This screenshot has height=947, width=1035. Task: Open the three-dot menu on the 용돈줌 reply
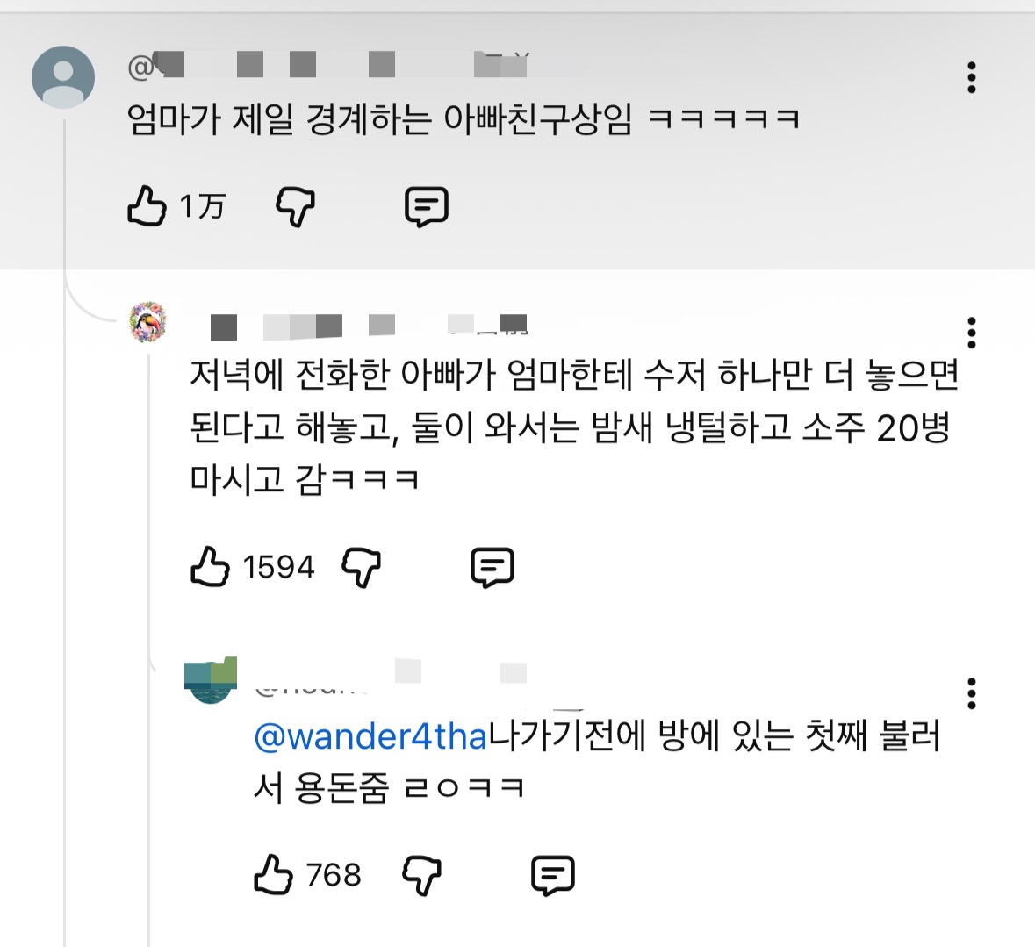point(971,693)
